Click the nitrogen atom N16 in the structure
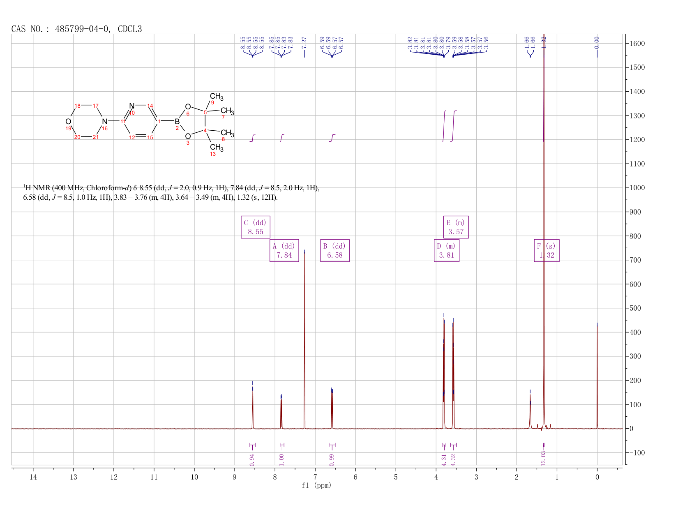The height and width of the screenshot is (524, 678). tap(104, 121)
